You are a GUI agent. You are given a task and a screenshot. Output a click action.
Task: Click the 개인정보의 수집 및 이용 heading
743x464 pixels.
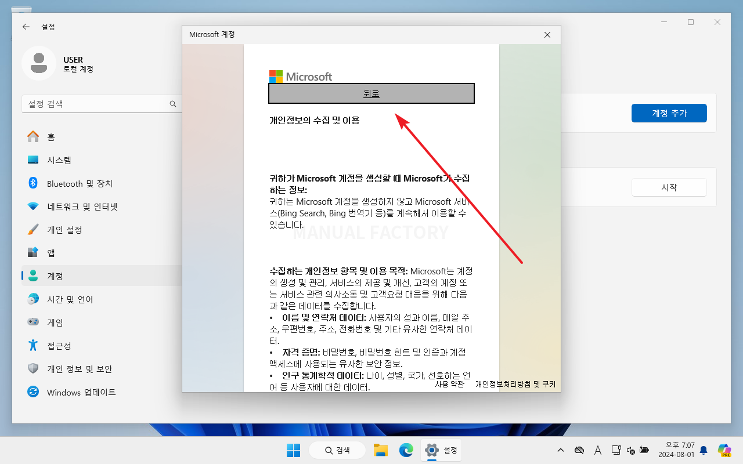click(x=315, y=121)
